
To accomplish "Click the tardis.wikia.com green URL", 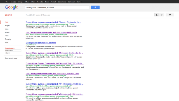I will coord(46,35).
